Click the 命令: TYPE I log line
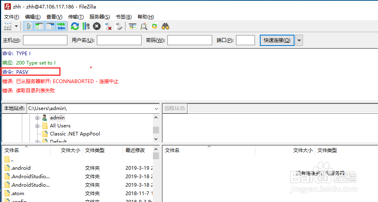Viewport: 378px width, 202px height. click(x=17, y=53)
